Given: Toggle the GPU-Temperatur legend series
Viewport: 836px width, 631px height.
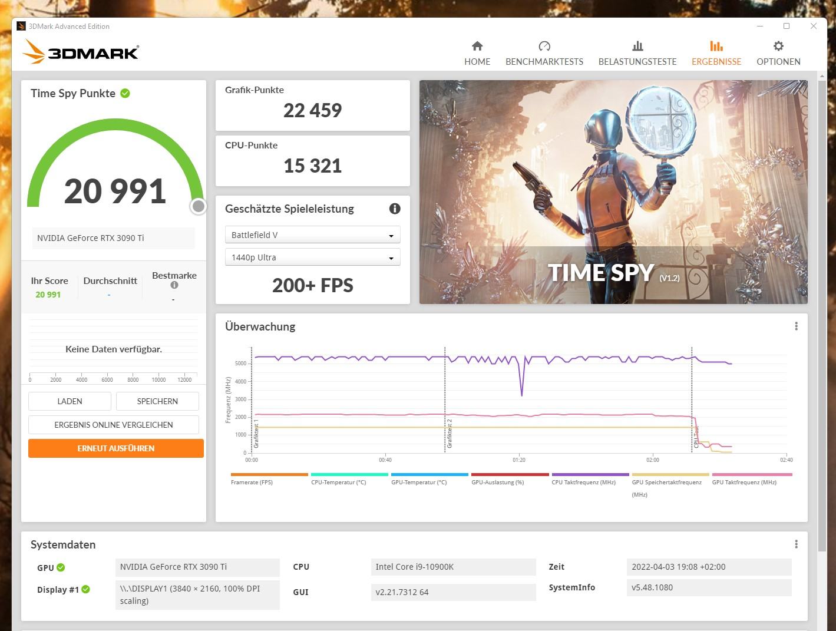Looking at the screenshot, I should pos(429,479).
